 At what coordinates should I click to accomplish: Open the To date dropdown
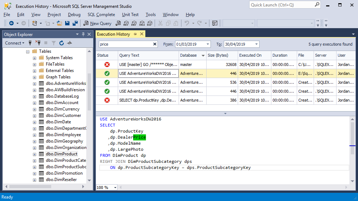pos(257,44)
